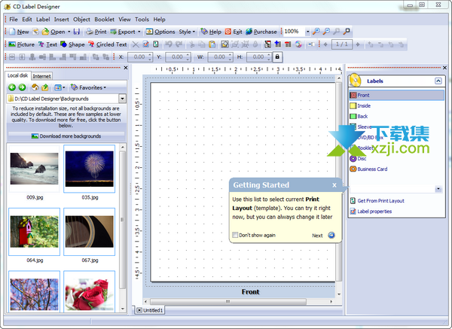
Task: Click the green Back navigation arrow
Action: click(12, 87)
